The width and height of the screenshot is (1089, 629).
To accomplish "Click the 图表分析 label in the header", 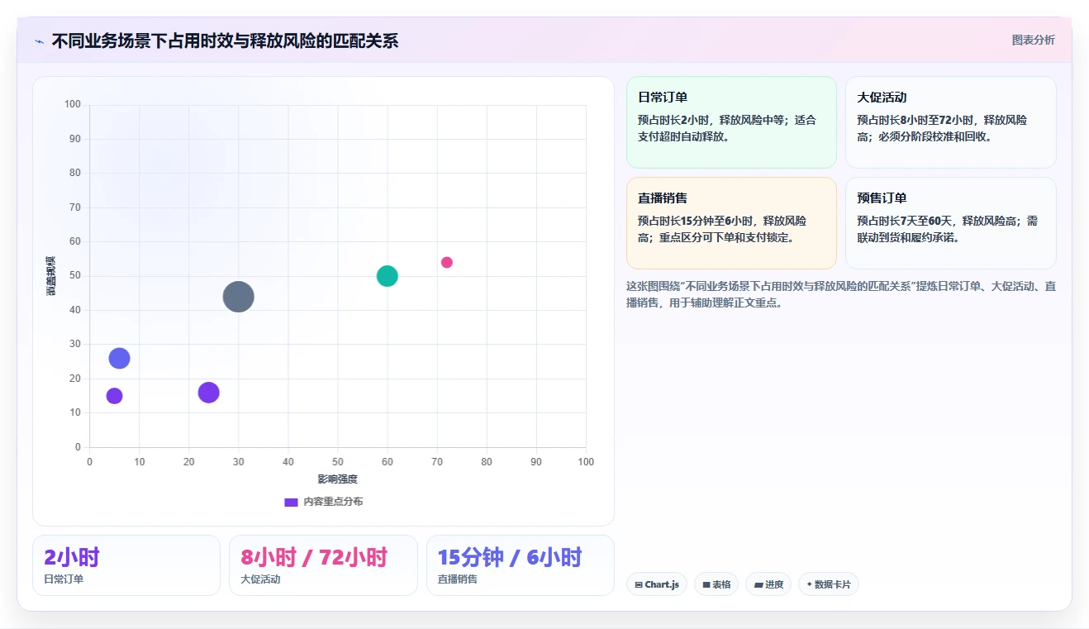I will point(1033,40).
